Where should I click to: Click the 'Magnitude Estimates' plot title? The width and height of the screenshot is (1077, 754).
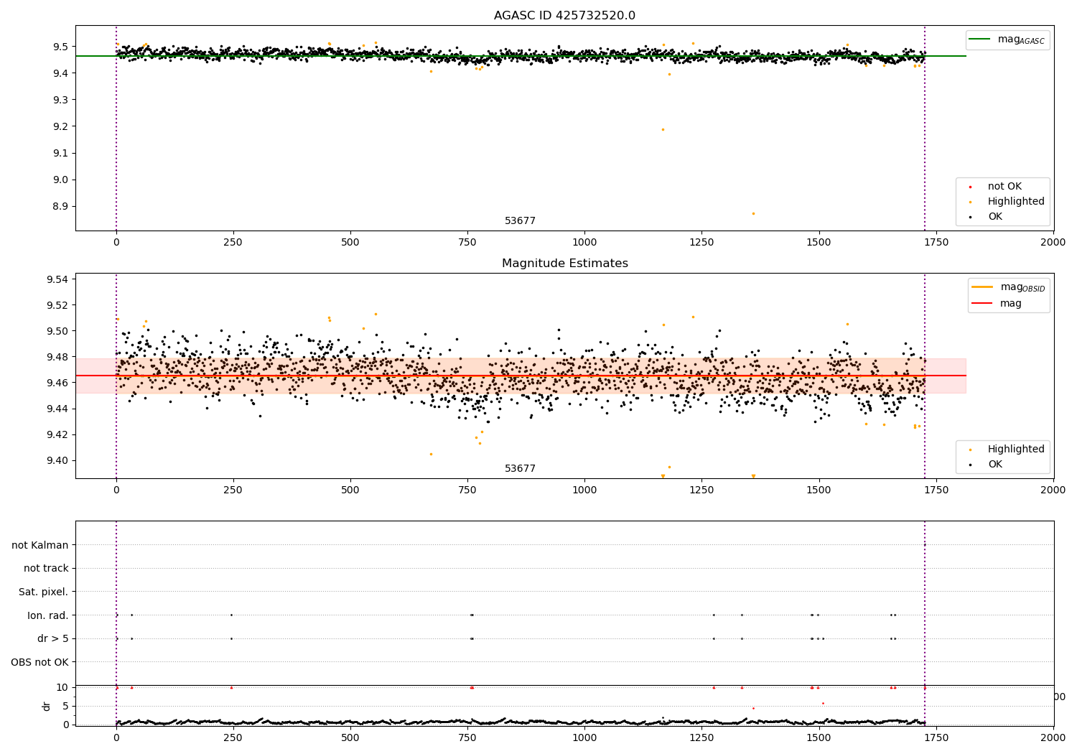564,264
